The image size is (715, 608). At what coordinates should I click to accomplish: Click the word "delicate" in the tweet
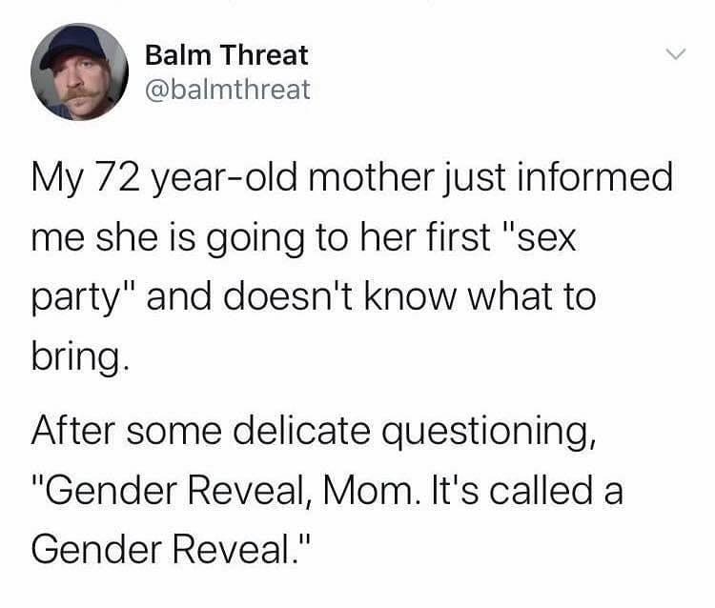pos(301,430)
